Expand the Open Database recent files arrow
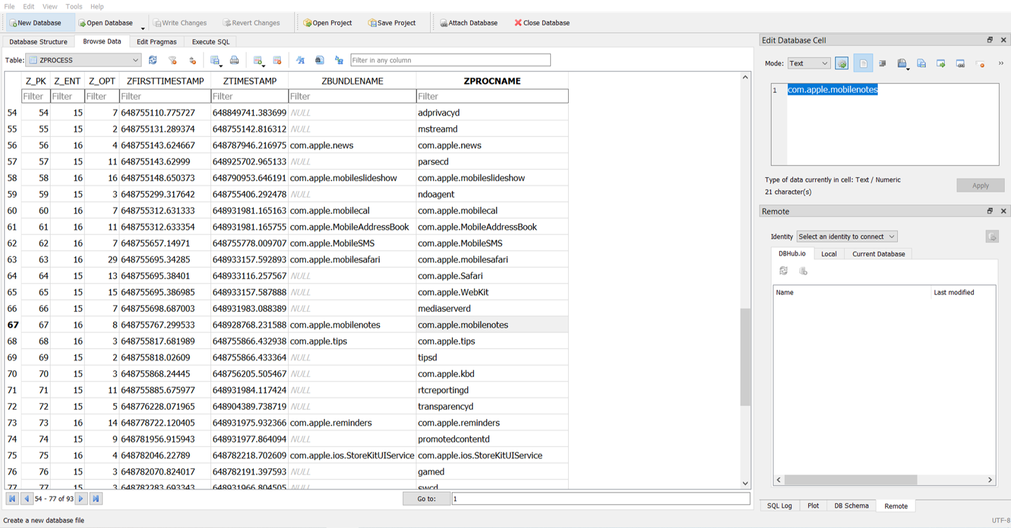This screenshot has height=528, width=1011. 143,28
